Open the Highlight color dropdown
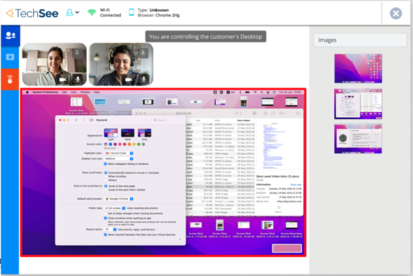 [118, 153]
